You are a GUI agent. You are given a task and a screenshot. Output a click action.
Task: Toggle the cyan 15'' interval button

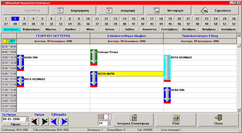click(12, 41)
